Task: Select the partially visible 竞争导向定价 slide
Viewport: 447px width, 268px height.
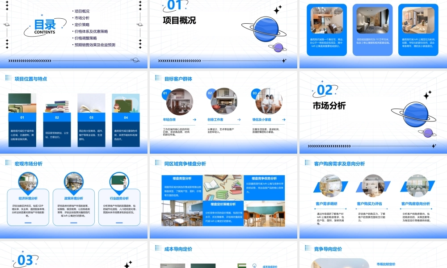Action: [373, 255]
